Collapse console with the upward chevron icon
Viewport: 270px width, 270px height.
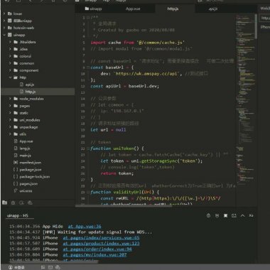pos(242,215)
